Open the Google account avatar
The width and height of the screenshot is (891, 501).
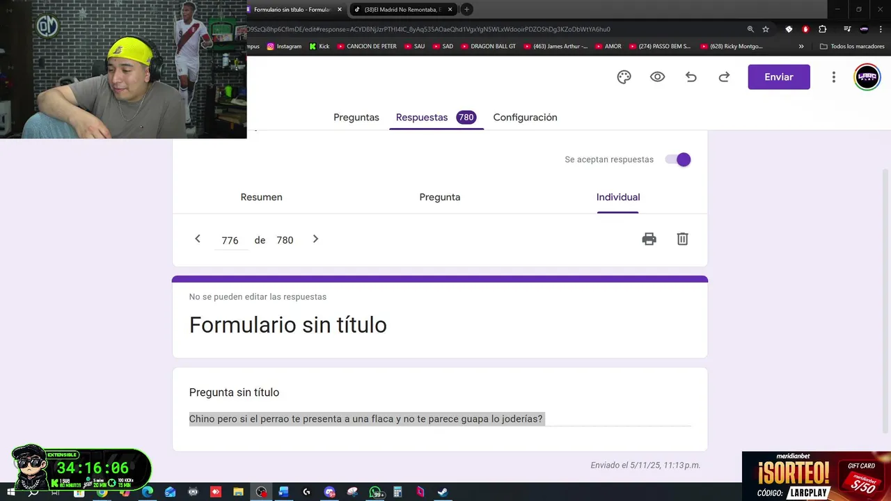867,77
